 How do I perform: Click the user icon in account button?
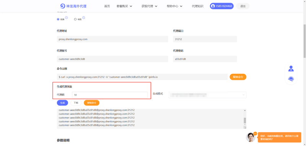tap(213, 6)
